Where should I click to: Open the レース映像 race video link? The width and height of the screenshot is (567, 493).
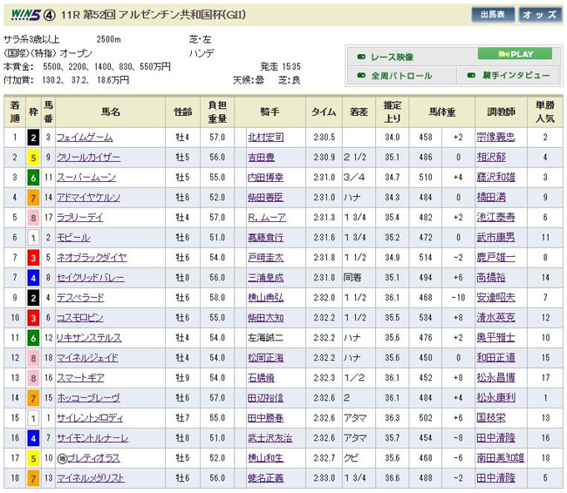click(x=391, y=57)
